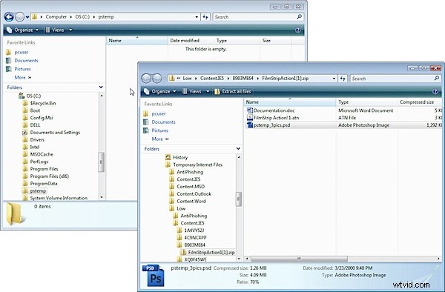Click vertical scrollbar thumb in pstemp folder tree
The width and height of the screenshot is (445, 292).
coord(102,162)
